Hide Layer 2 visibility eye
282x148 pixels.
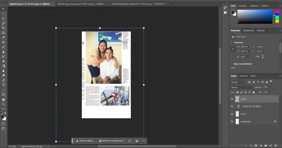(232, 99)
